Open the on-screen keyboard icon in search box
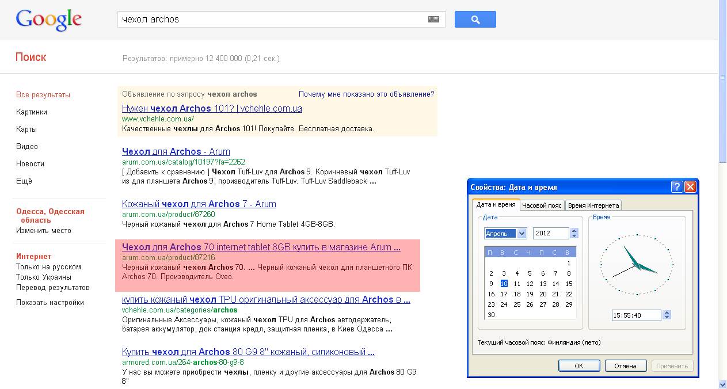Viewport: 727px width, 389px height. tap(433, 19)
